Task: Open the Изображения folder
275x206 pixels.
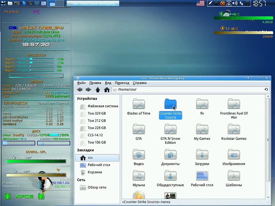Action: (x=234, y=157)
